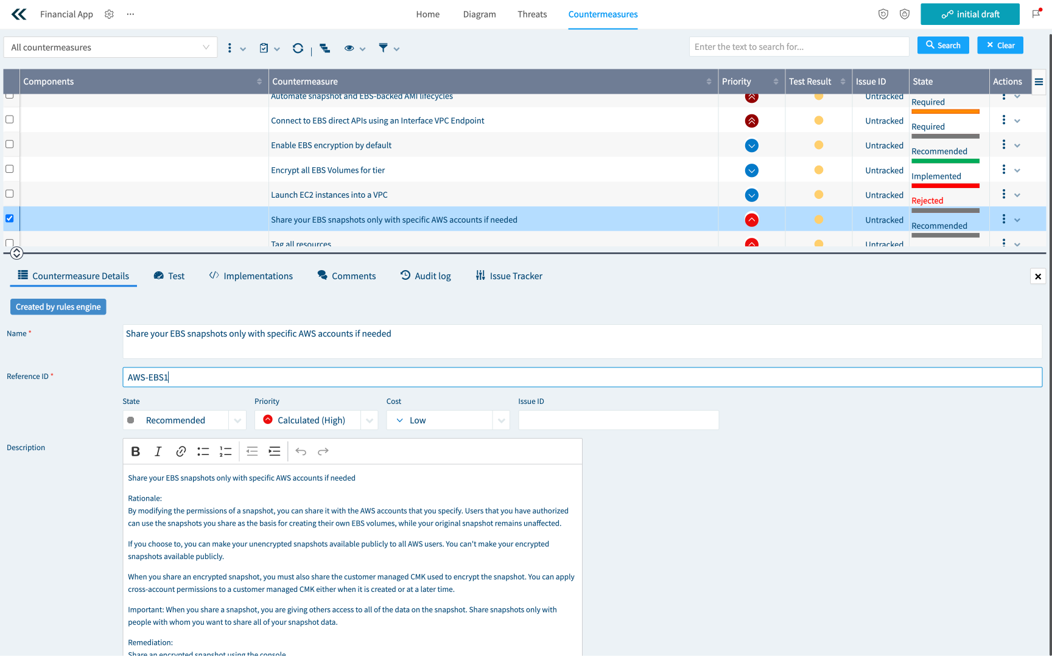This screenshot has width=1052, height=657.
Task: Refresh the countermeasures list with the sync icon
Action: (x=298, y=48)
